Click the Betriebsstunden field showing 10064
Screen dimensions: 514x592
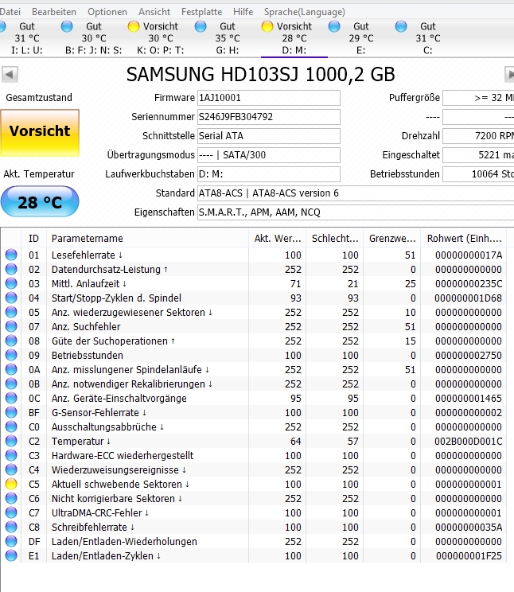coord(478,174)
